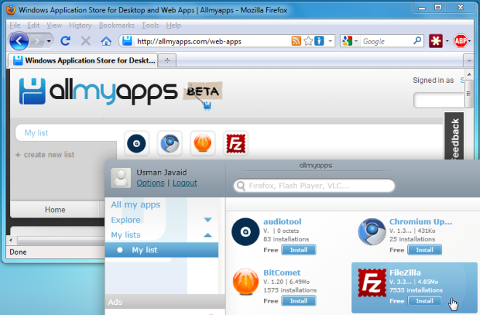The width and height of the screenshot is (480, 315).
Task: Click the allmyapps site favicon in address bar
Action: click(127, 41)
